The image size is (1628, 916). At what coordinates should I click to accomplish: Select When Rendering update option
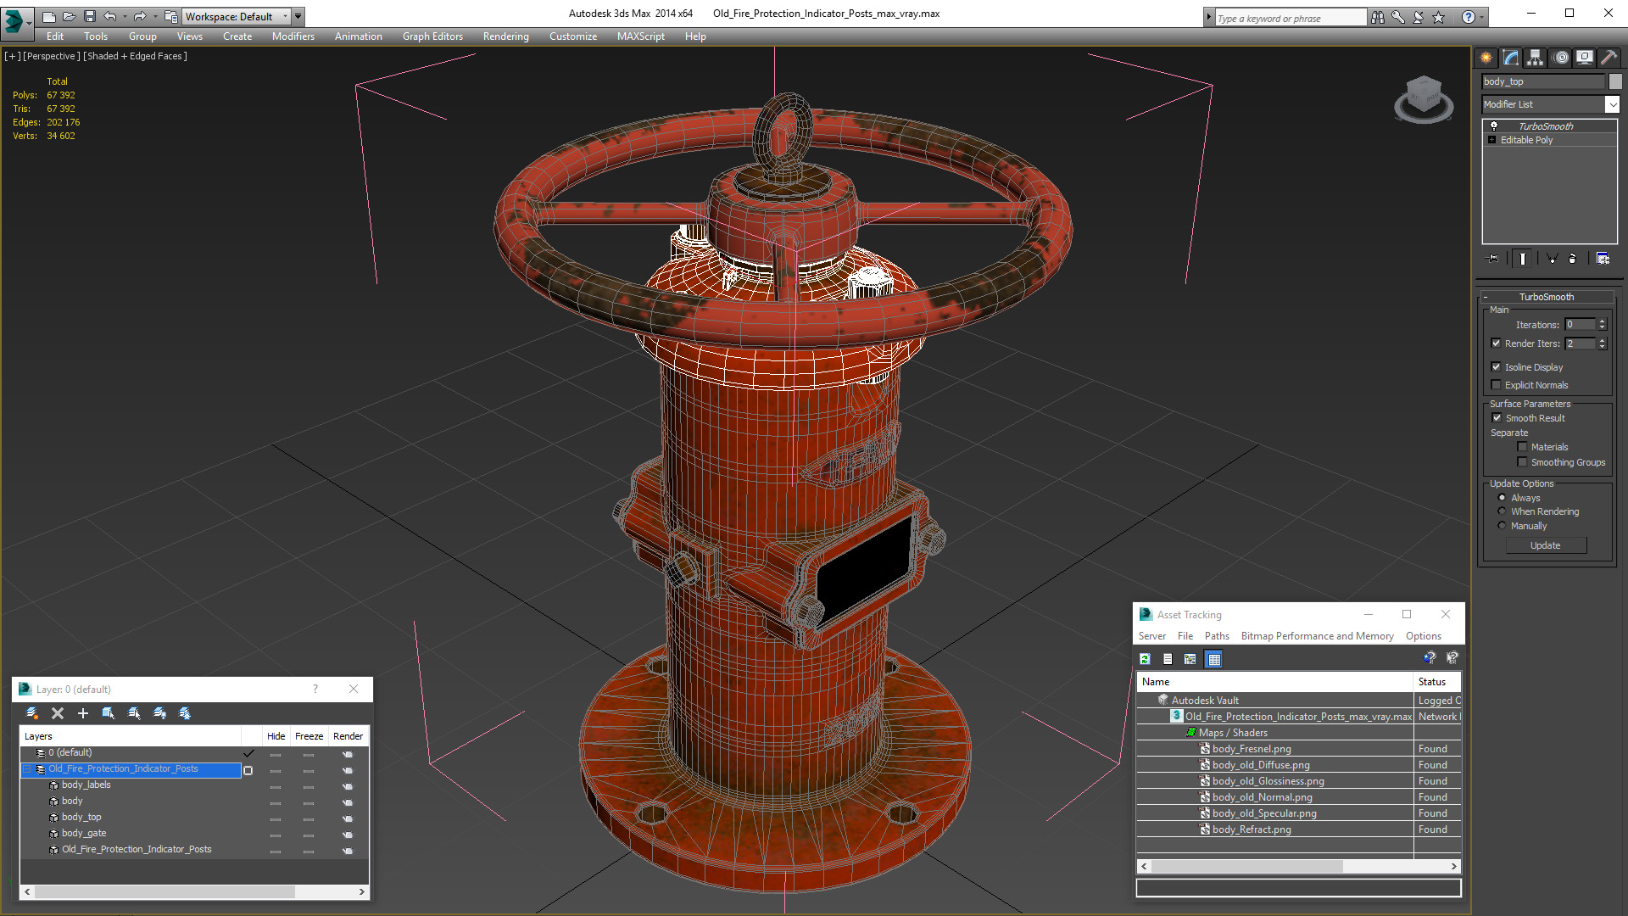pos(1503,511)
